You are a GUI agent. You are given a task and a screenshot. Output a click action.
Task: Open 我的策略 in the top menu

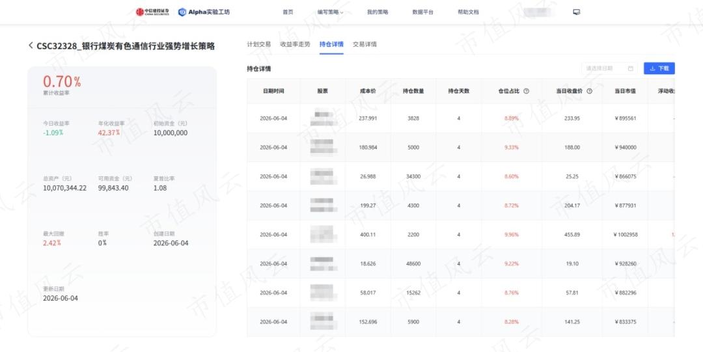(x=378, y=12)
